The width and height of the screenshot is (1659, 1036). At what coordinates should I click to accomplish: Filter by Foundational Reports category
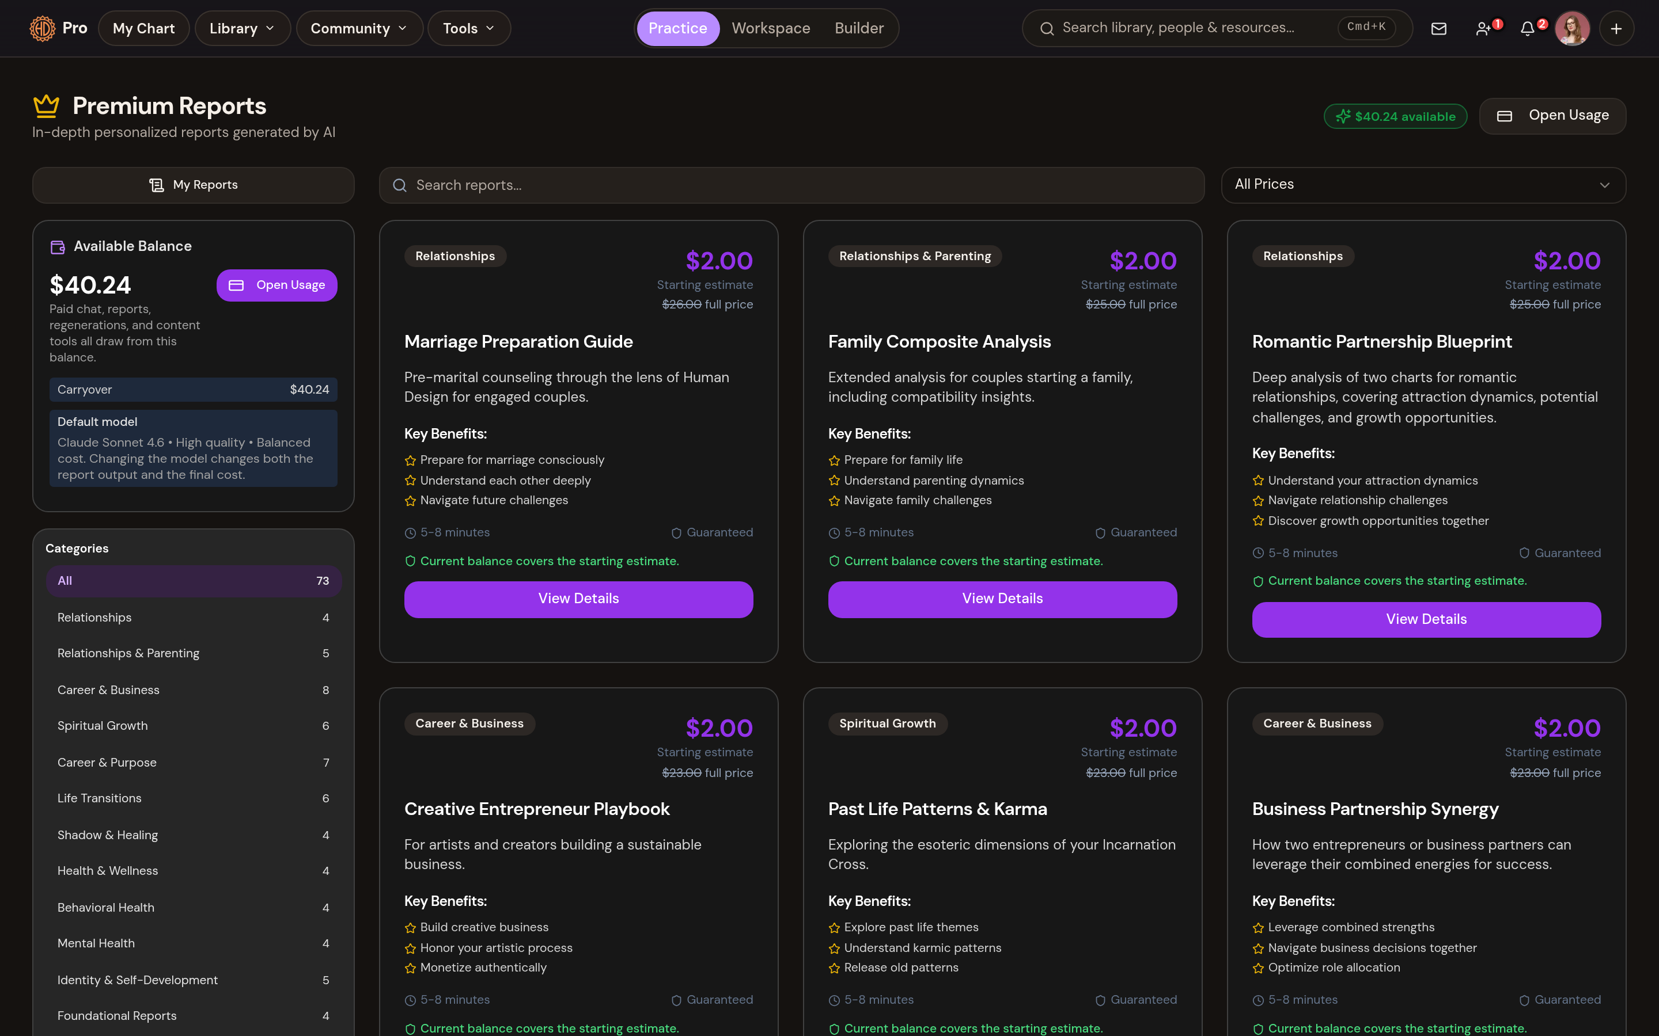click(194, 1016)
